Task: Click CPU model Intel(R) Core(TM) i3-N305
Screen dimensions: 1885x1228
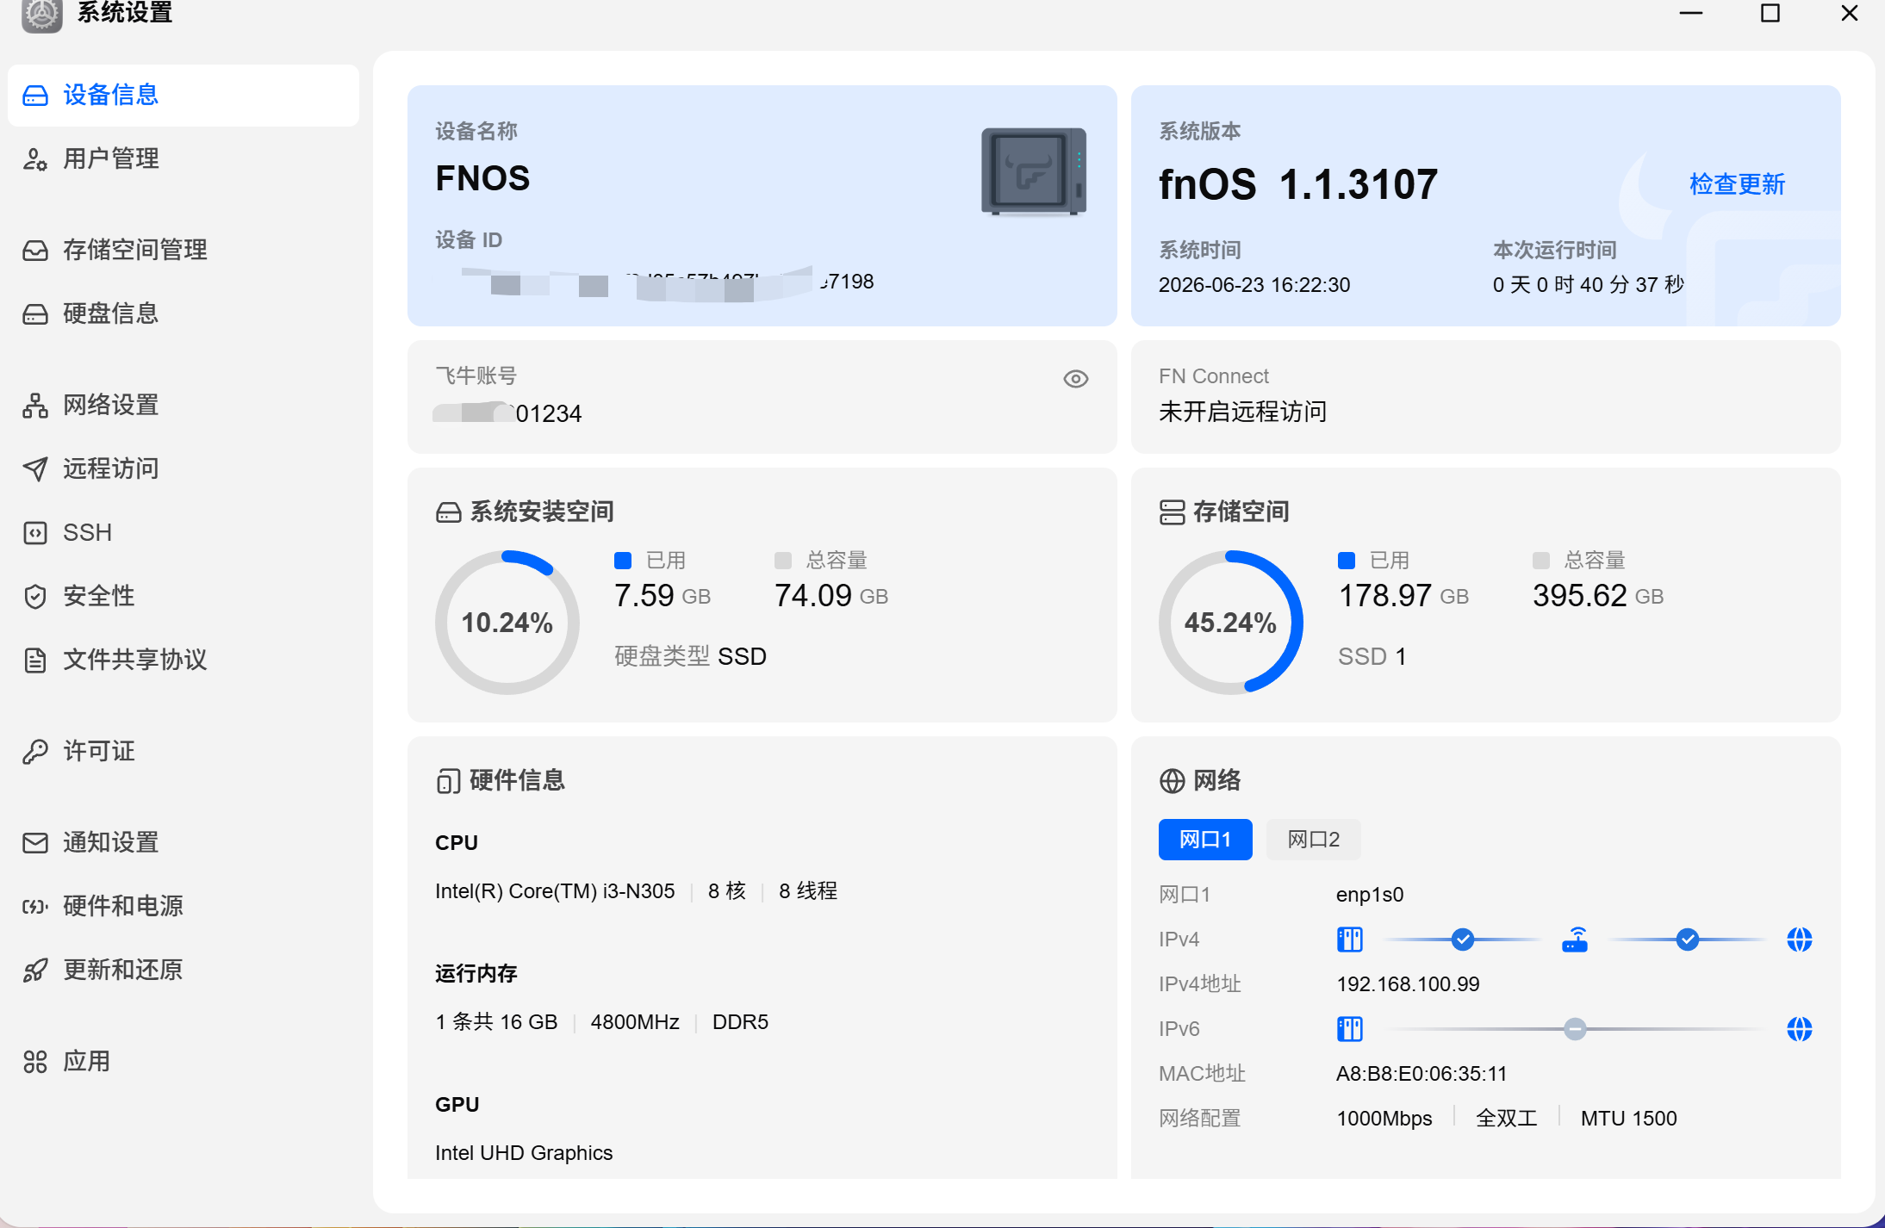Action: click(555, 891)
